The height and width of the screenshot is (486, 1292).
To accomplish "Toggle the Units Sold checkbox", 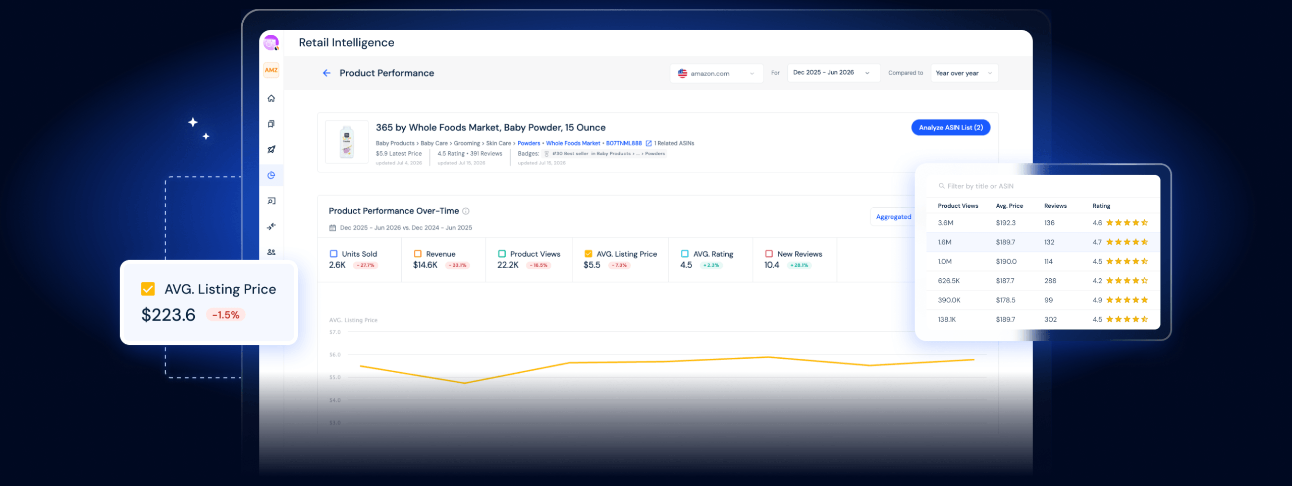I will (334, 254).
